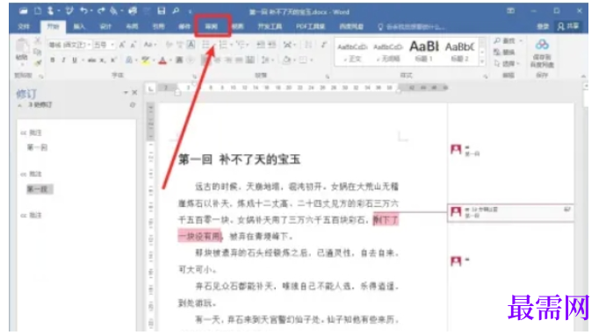Viewport: 606px width, 335px height.
Task: Open the File tab
Action: click(24, 26)
